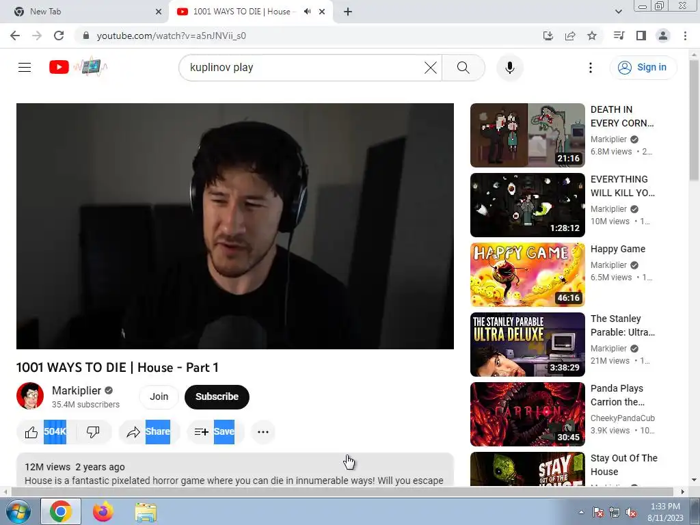Click inside the kuplinov play search field

point(304,68)
